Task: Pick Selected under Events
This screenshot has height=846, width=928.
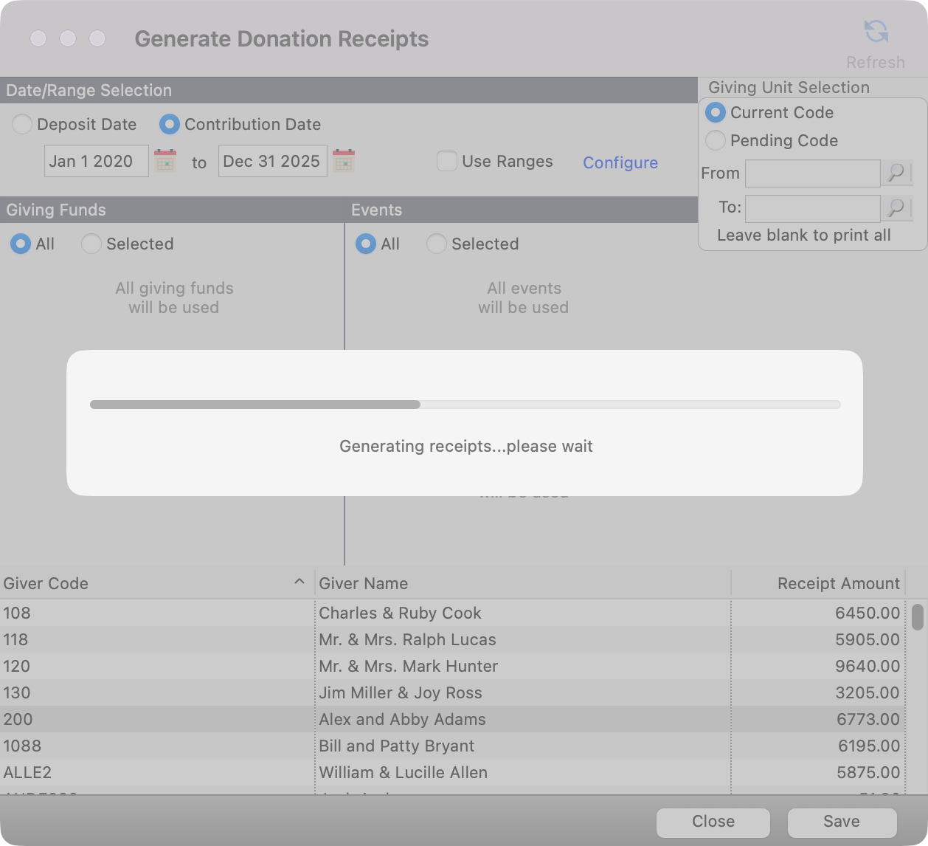Action: [437, 244]
